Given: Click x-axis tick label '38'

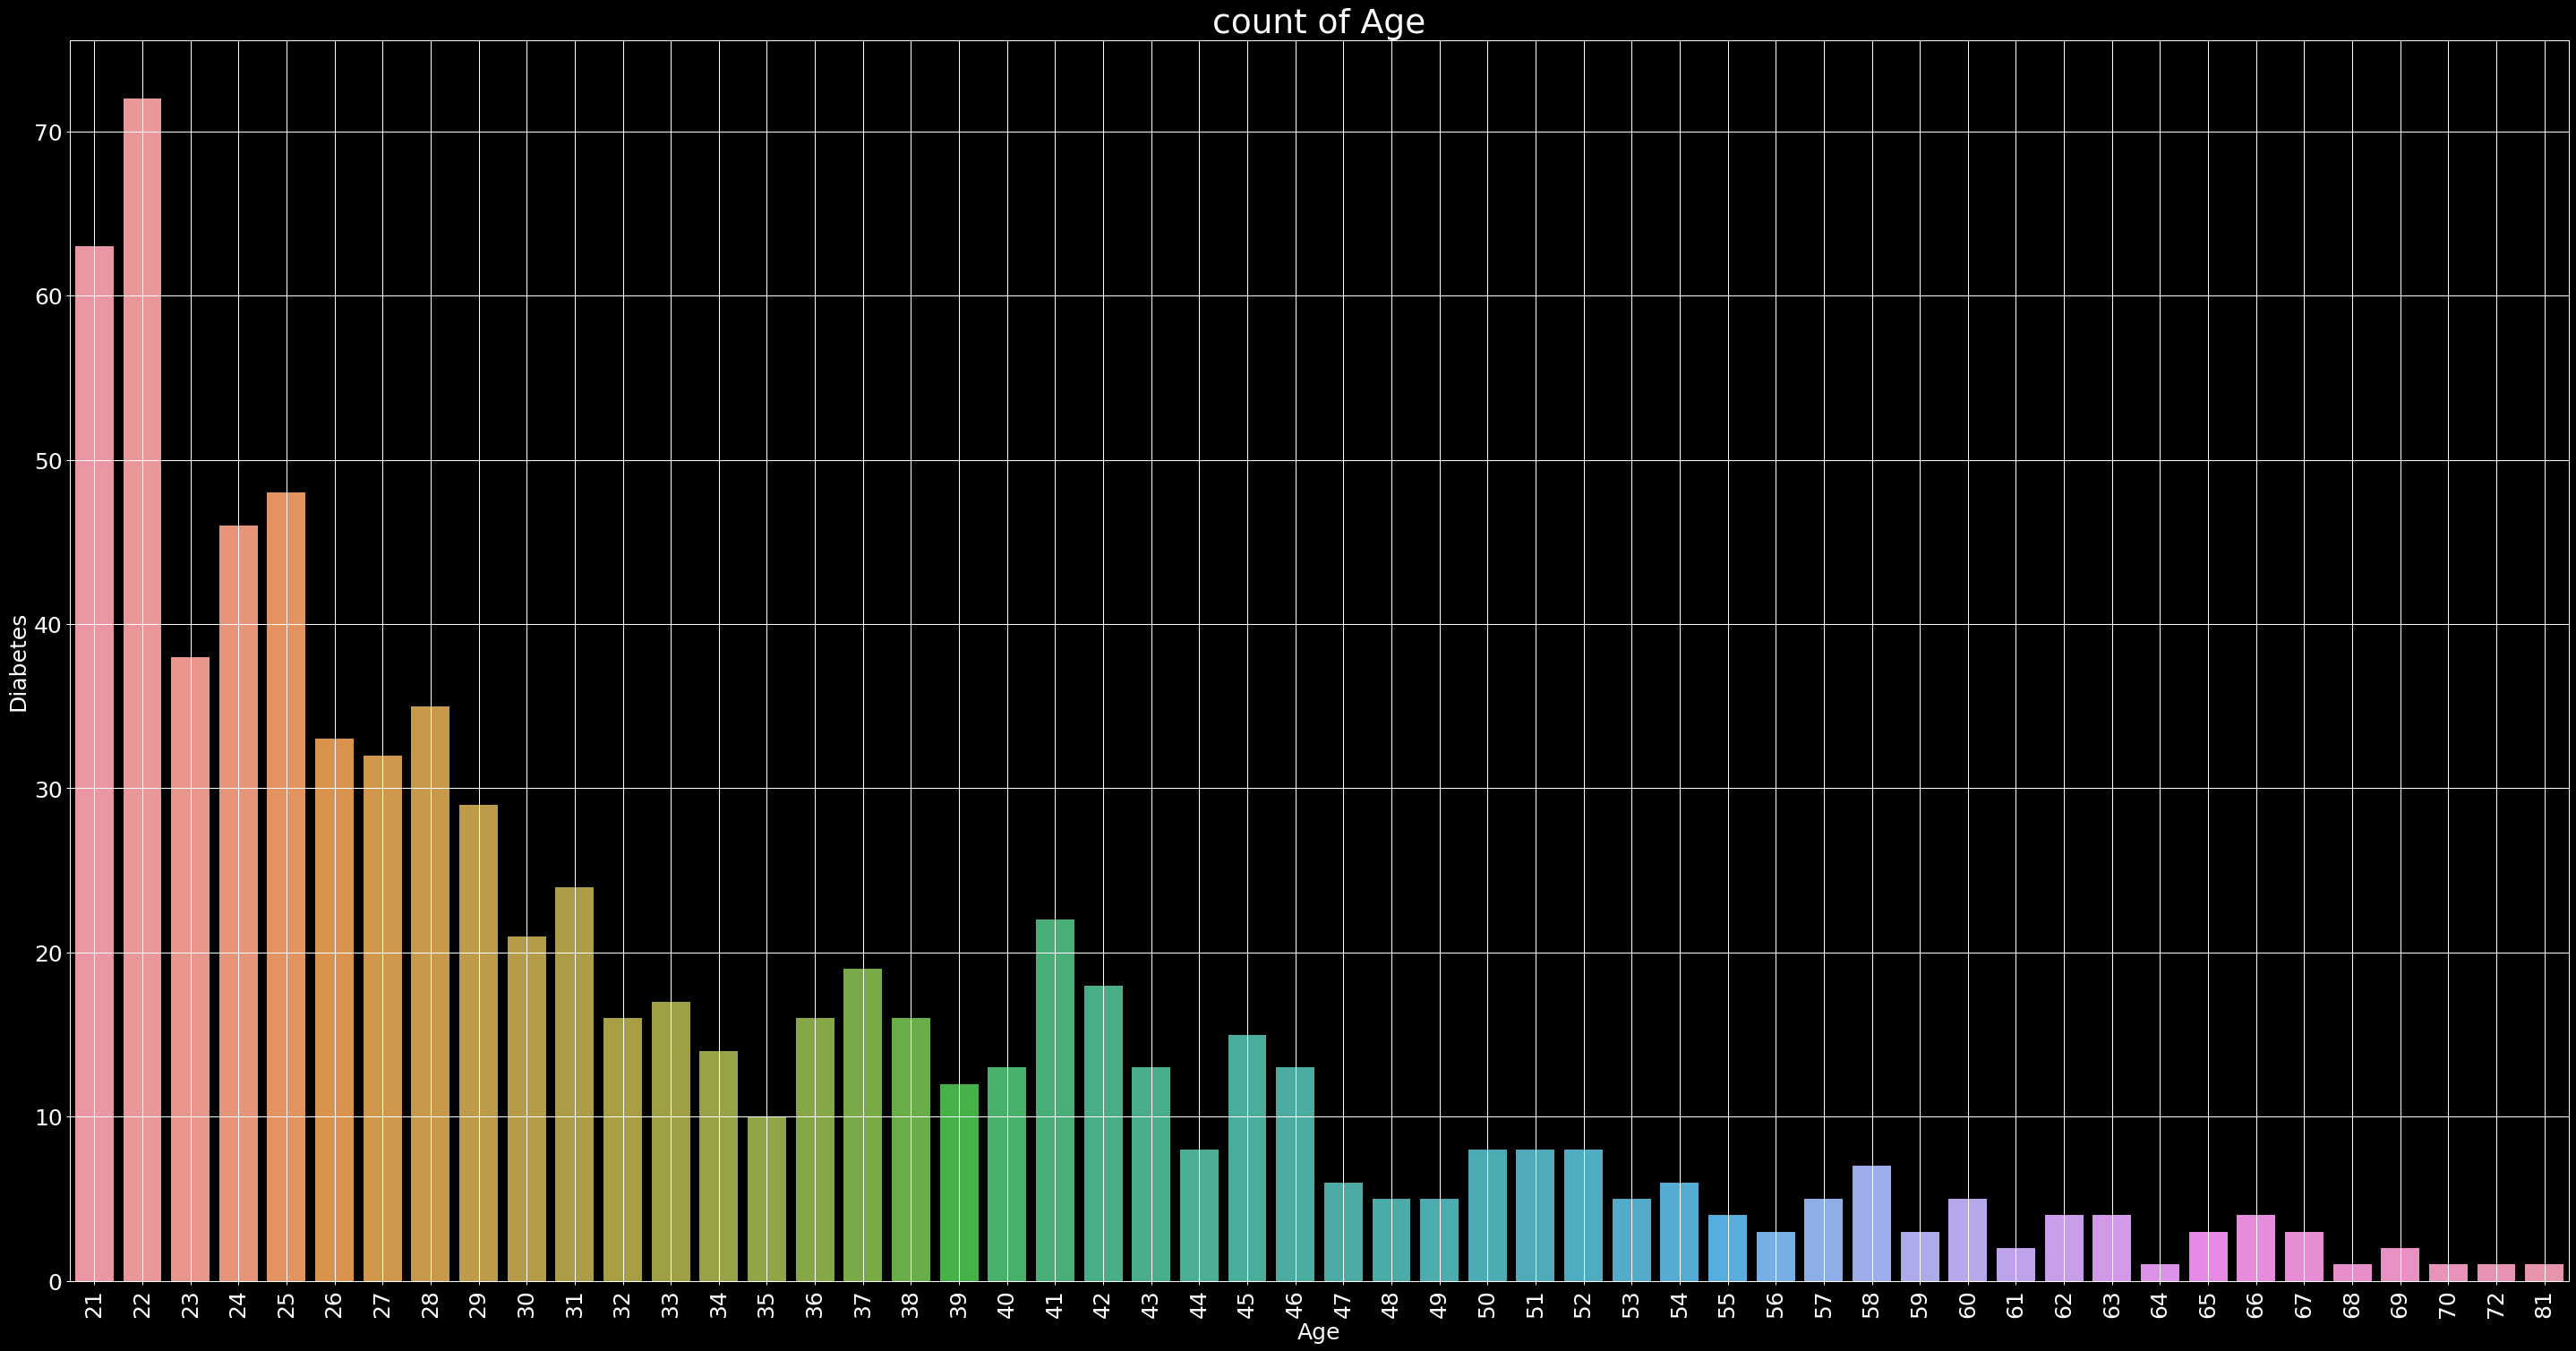Looking at the screenshot, I should pyautogui.click(x=910, y=1304).
